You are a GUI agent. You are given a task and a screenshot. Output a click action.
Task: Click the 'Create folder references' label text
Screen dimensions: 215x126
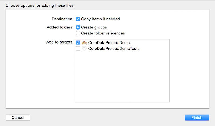(x=103, y=33)
